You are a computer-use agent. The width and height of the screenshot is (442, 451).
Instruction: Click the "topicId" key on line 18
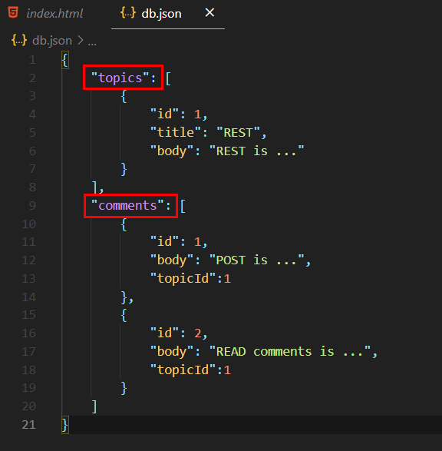(x=183, y=370)
